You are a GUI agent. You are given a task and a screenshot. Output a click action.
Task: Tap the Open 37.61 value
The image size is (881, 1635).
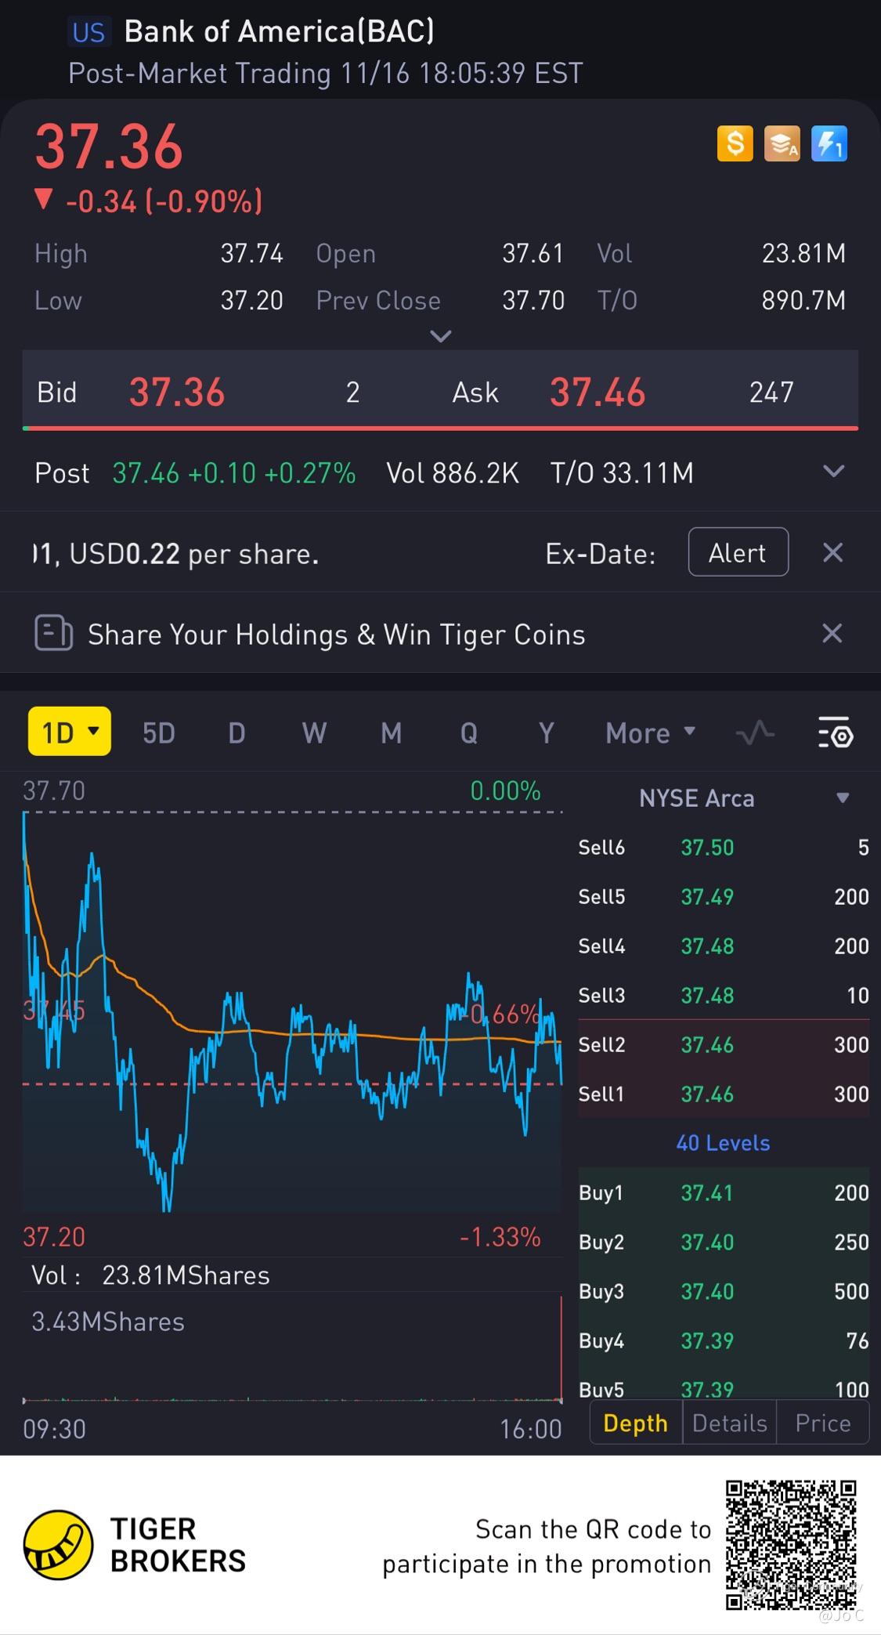coord(533,253)
